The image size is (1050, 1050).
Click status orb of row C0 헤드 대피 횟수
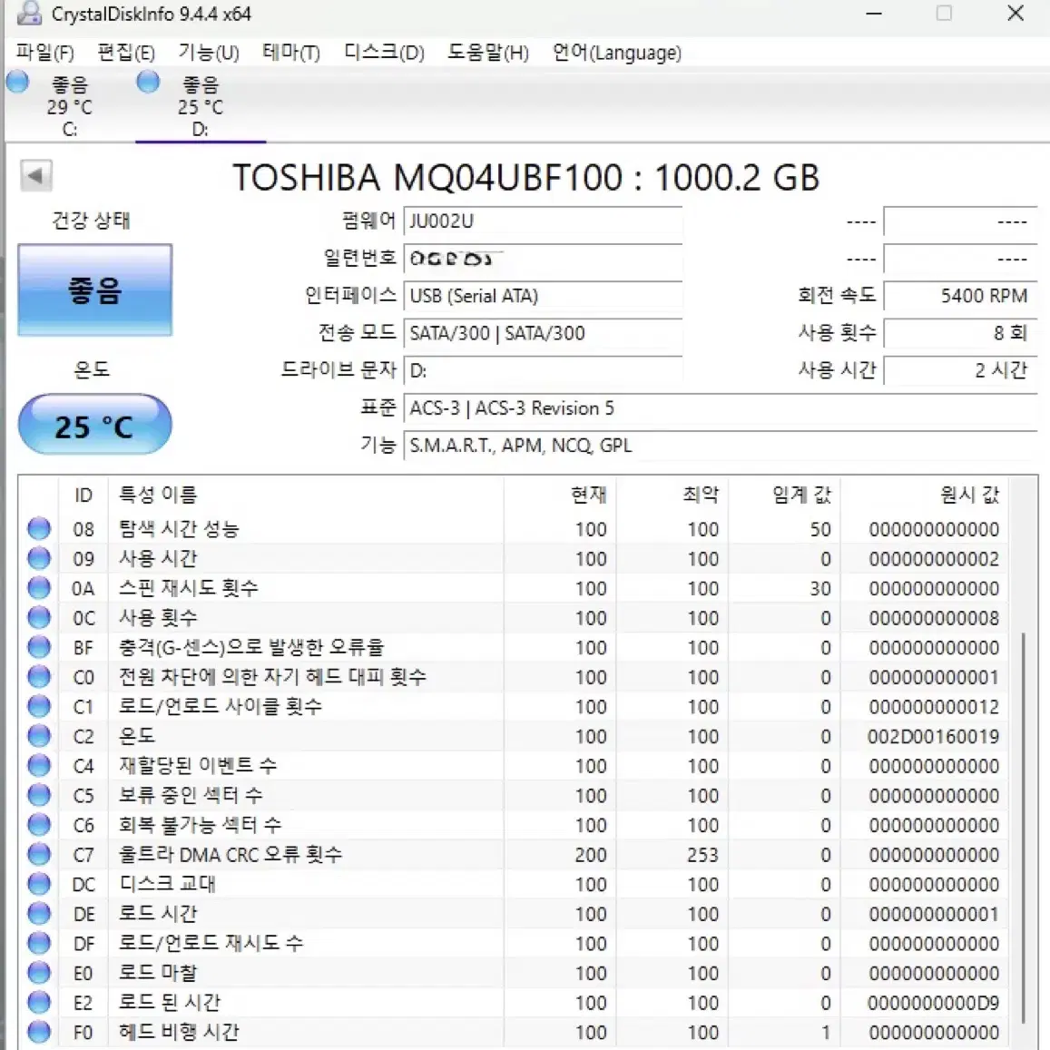pyautogui.click(x=39, y=676)
